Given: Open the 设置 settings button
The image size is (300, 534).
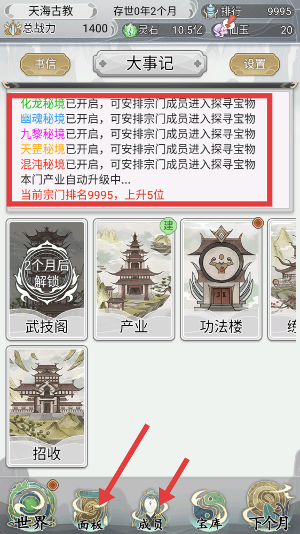Looking at the screenshot, I should pos(255,64).
